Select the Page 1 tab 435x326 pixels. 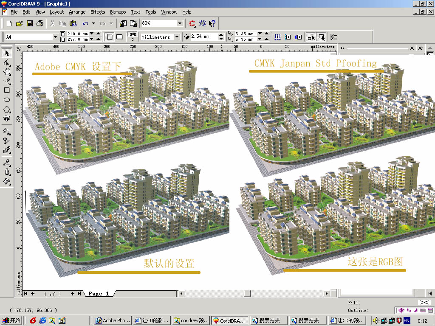[99, 294]
